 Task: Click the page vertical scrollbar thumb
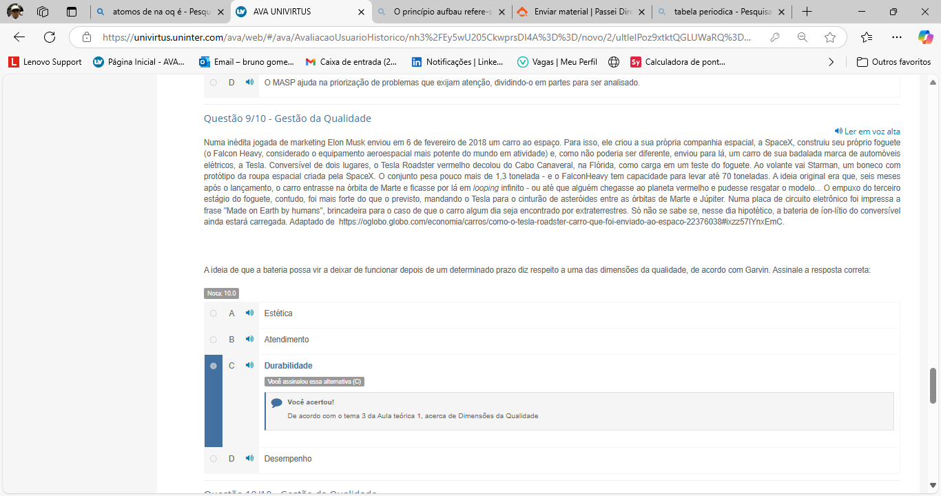(933, 386)
